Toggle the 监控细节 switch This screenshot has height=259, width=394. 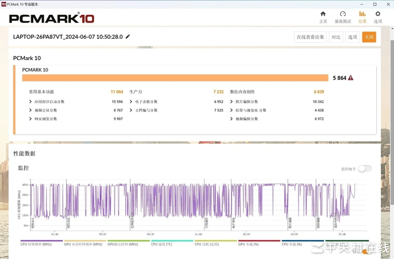coord(364,169)
